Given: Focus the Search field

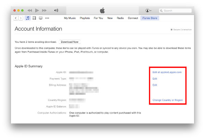Looking at the screenshot, I should coord(175,11).
